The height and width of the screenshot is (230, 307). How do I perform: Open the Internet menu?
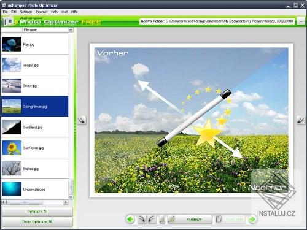tap(41, 12)
